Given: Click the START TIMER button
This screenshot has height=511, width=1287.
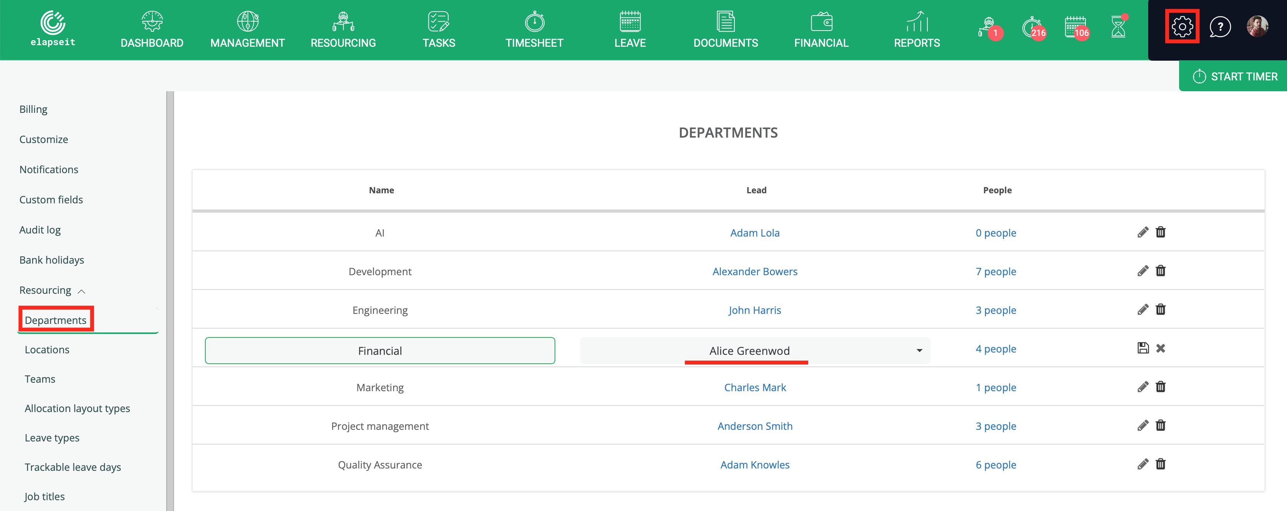Looking at the screenshot, I should [1233, 75].
